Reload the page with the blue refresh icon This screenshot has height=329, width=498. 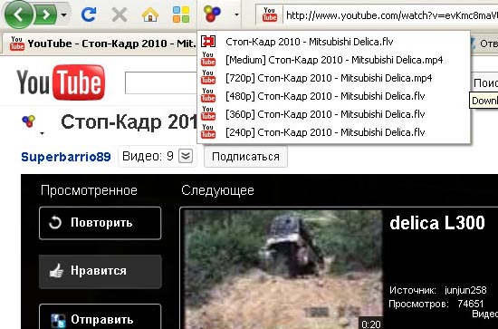[x=89, y=15]
